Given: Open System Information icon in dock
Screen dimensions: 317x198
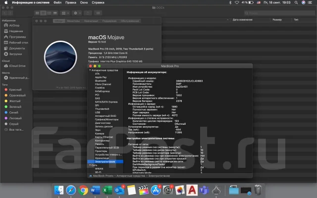Looking at the screenshot, I should click(x=216, y=190).
